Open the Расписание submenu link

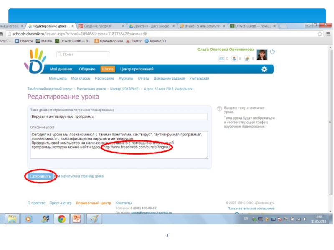(104, 78)
